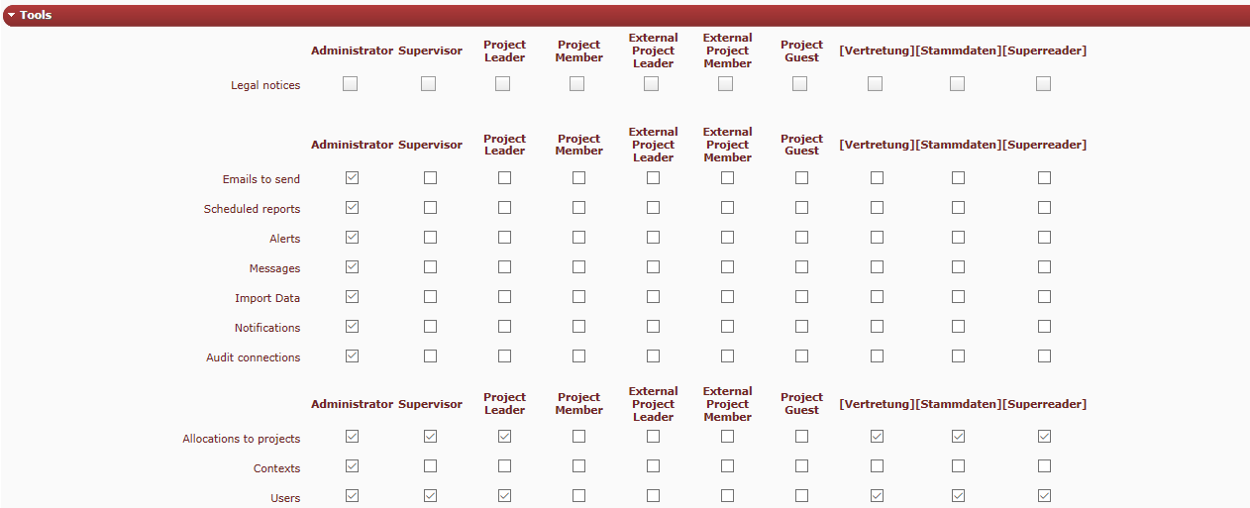Uncheck Users for Administrator
This screenshot has width=1250, height=508.
pos(352,496)
